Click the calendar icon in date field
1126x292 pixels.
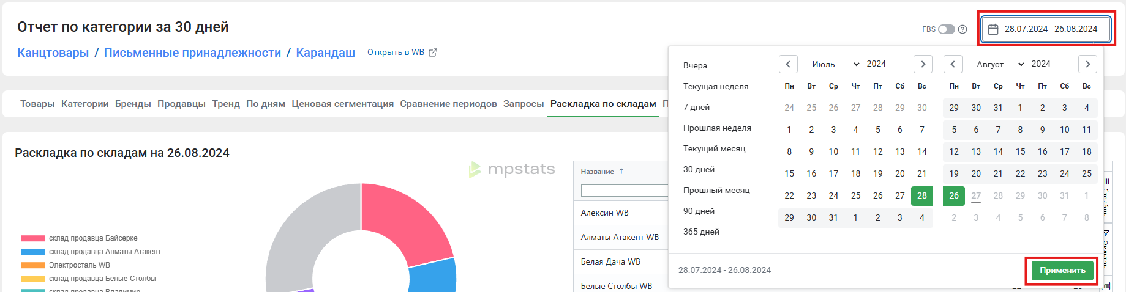point(993,29)
